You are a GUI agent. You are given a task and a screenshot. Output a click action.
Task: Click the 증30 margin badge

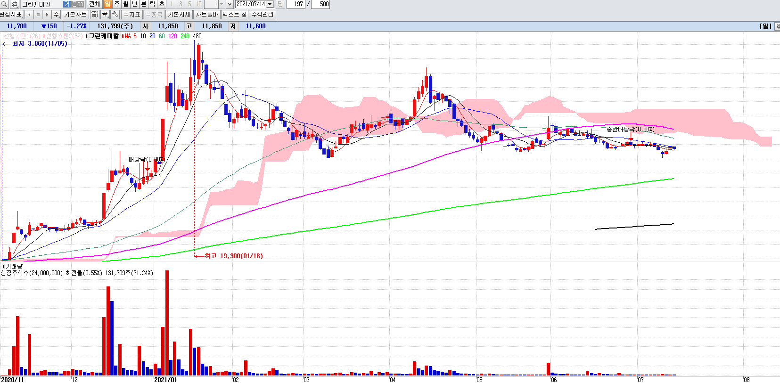[78, 4]
